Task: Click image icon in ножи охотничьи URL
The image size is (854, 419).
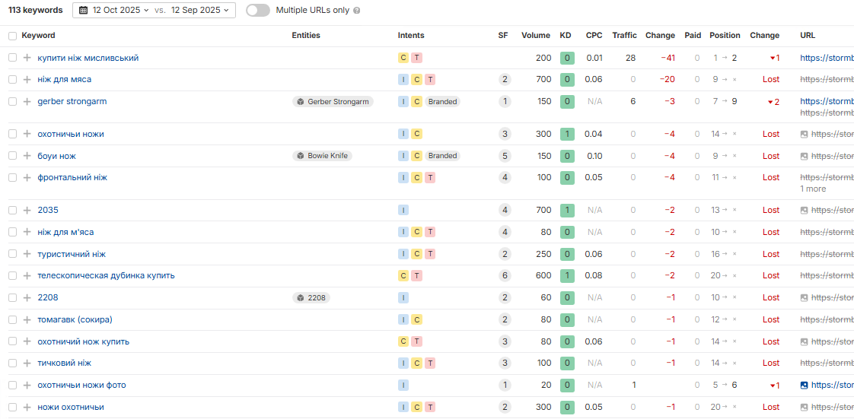Action: coord(804,407)
